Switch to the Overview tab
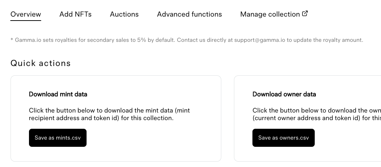Viewport: 381px width, 167px height. coord(25,14)
